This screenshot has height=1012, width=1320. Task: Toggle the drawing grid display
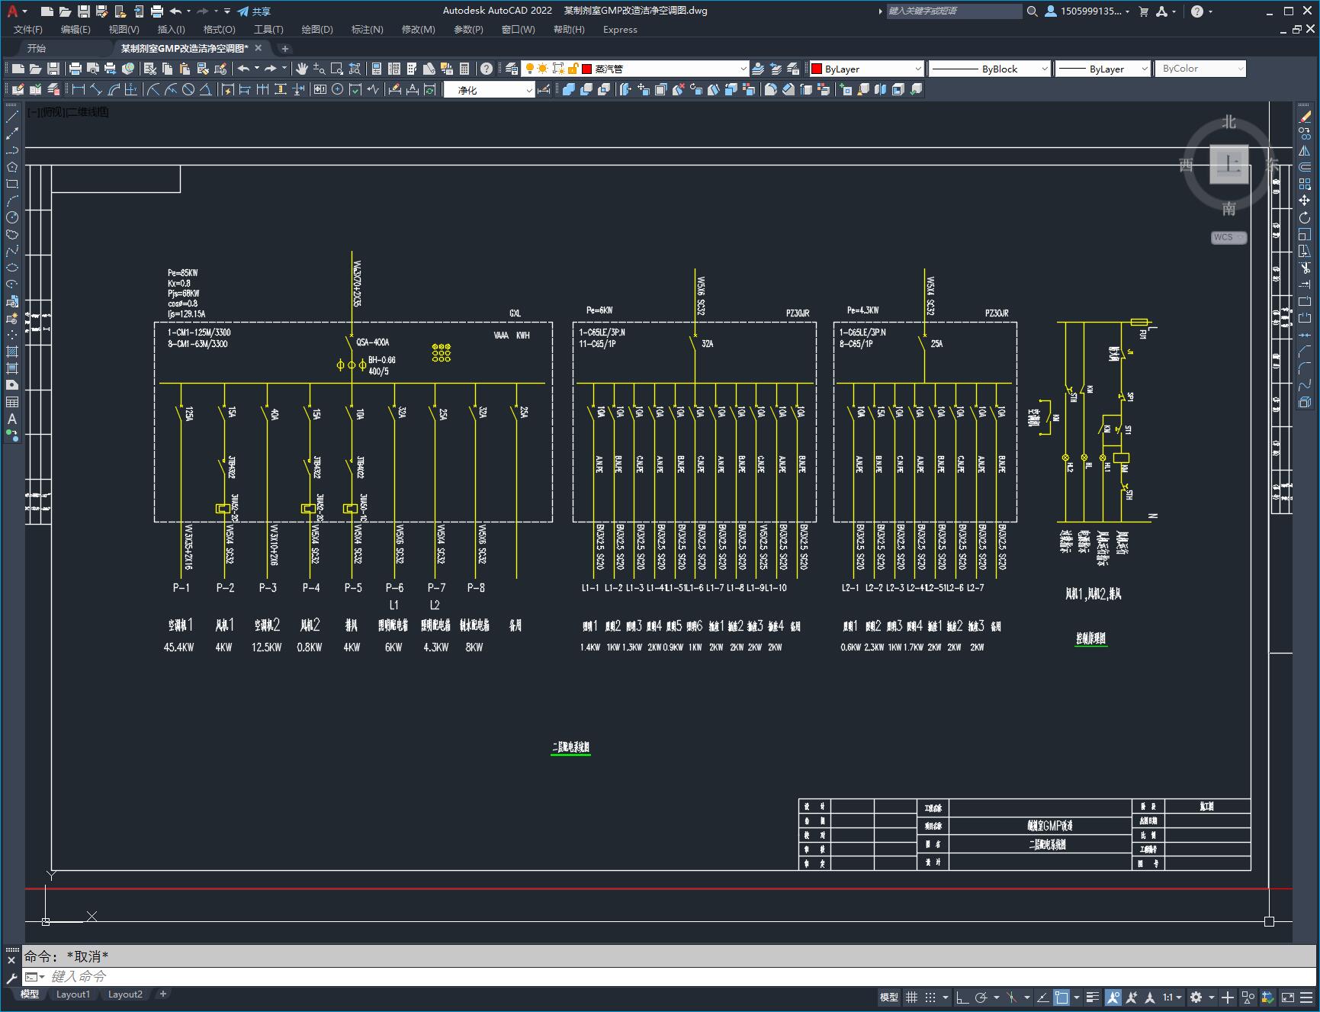pyautogui.click(x=911, y=997)
